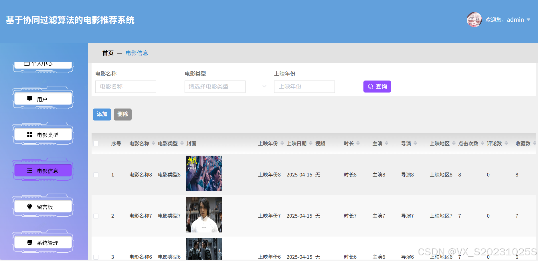Click the system title 基于协同过滤算法的电影推荐系统

[x=70, y=20]
